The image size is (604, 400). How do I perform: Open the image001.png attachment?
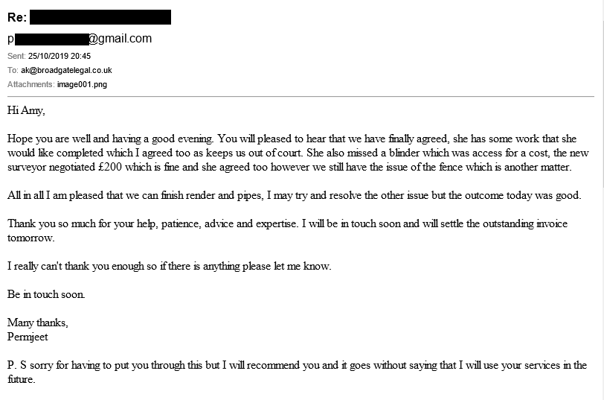point(82,84)
